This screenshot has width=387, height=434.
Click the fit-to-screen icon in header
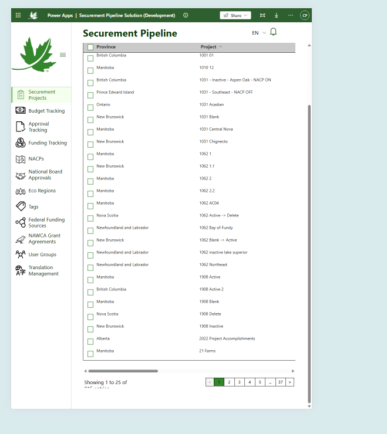coord(263,15)
